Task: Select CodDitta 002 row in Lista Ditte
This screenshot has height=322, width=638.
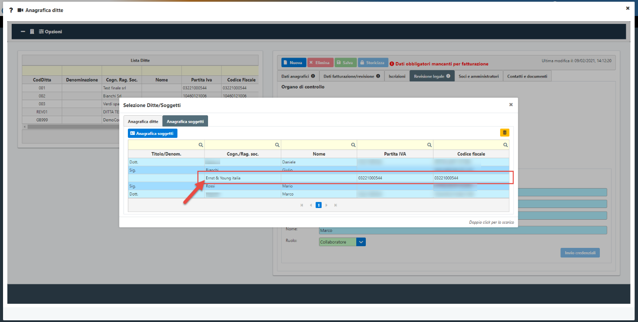Action: click(x=140, y=96)
